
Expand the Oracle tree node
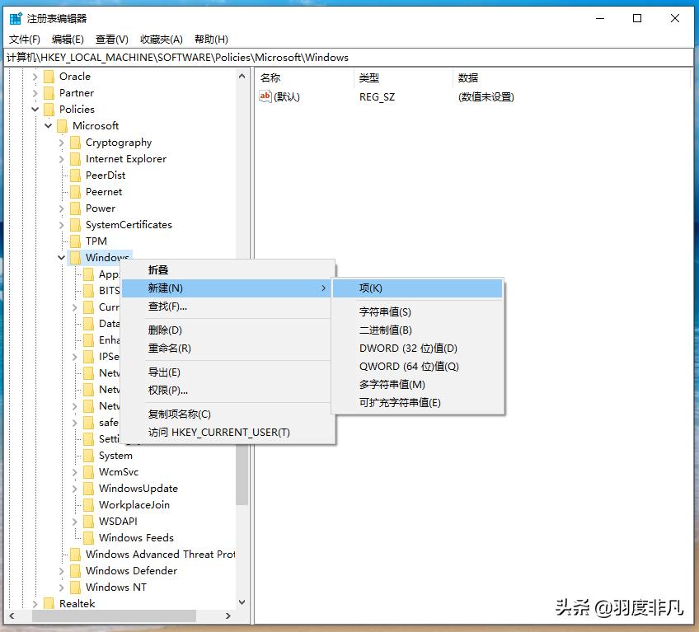pos(35,76)
